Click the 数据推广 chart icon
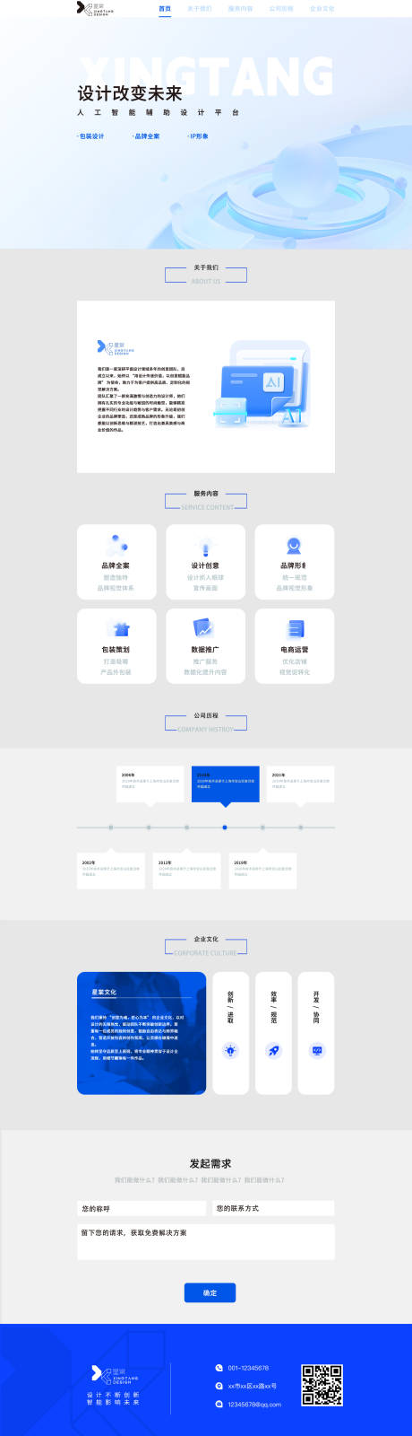 [204, 629]
